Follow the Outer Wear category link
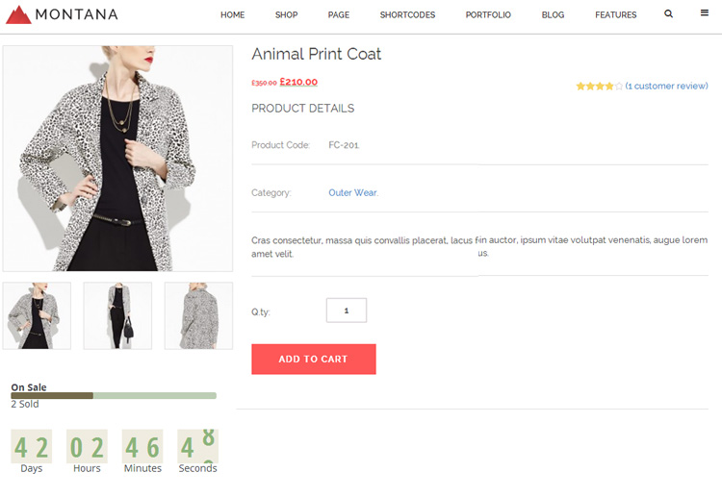 tap(352, 193)
